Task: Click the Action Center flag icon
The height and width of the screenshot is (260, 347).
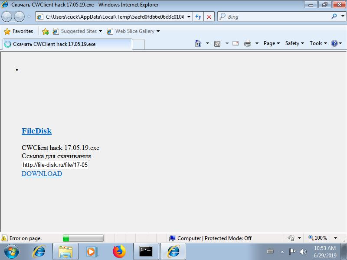Action: tap(292, 252)
